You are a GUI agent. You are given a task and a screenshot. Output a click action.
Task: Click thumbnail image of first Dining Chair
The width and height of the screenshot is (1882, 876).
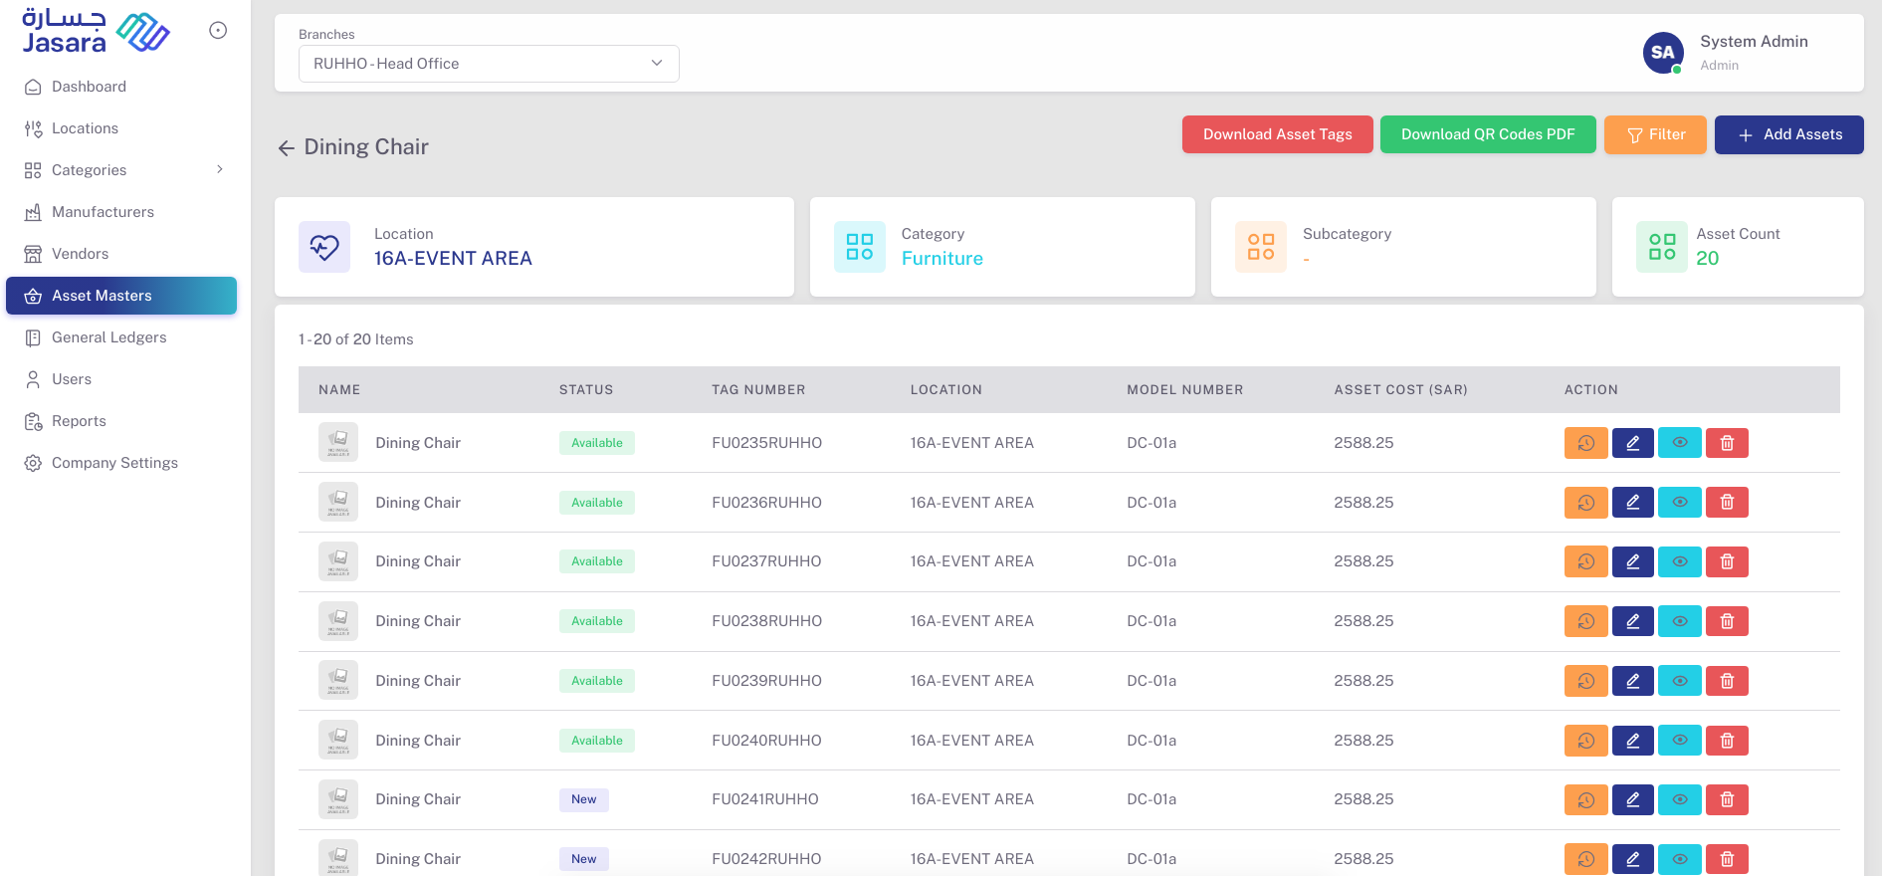[x=338, y=443]
